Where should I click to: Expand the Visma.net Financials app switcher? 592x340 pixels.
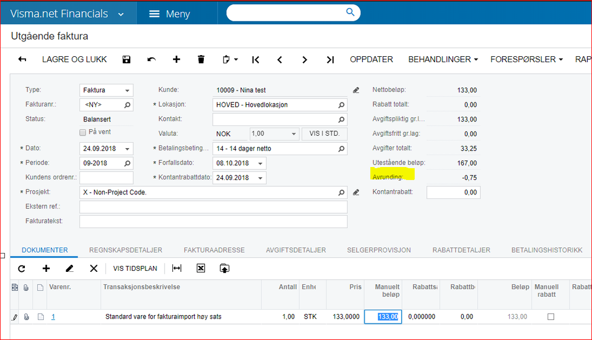pyautogui.click(x=121, y=14)
